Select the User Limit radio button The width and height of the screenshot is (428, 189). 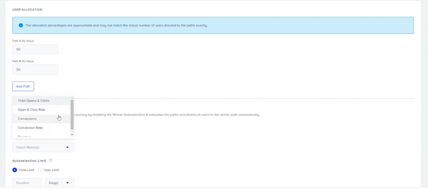(40, 170)
